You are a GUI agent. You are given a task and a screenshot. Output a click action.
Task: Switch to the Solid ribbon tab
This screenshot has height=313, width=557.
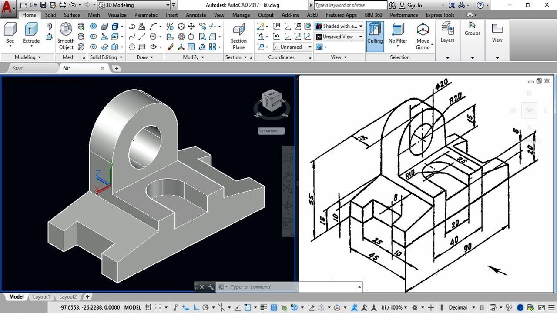click(50, 15)
